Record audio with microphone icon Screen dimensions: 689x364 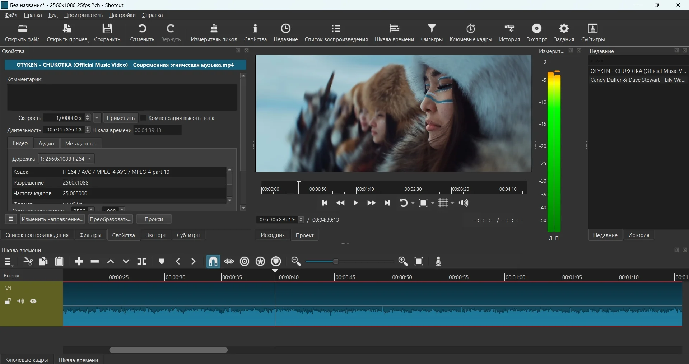coord(438,261)
